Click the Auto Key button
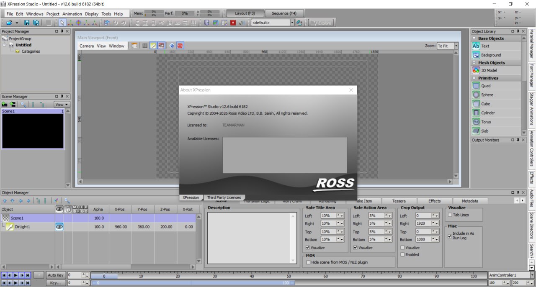 tap(55, 275)
